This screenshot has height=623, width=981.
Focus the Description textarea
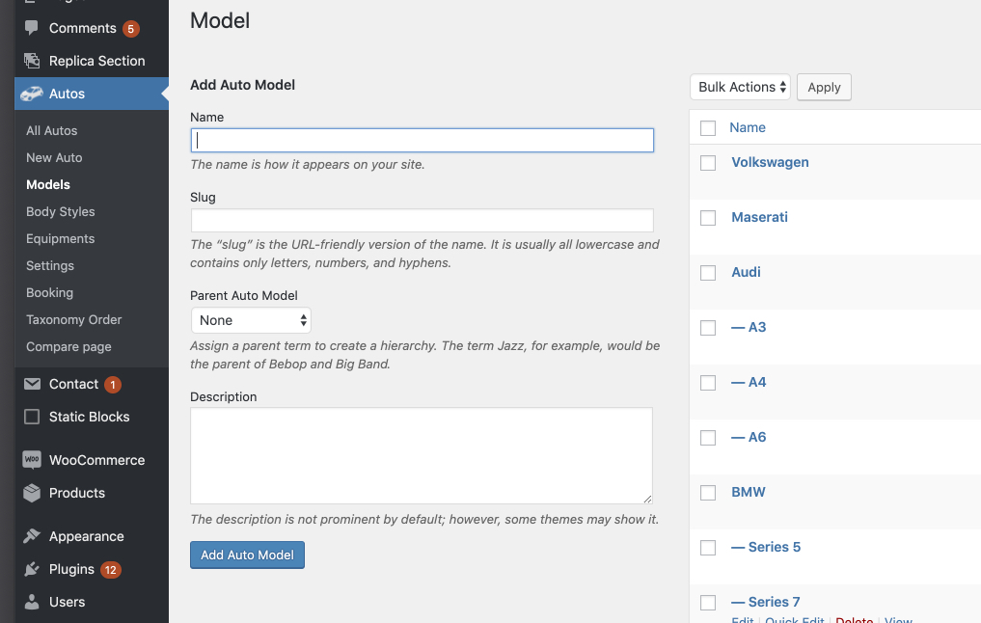coord(422,456)
